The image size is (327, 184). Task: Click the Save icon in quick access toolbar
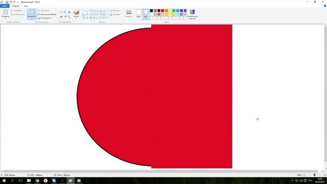pos(7,2)
